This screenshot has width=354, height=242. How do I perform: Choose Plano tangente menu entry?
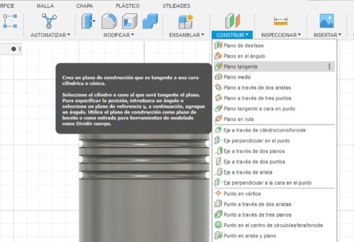pyautogui.click(x=275, y=66)
